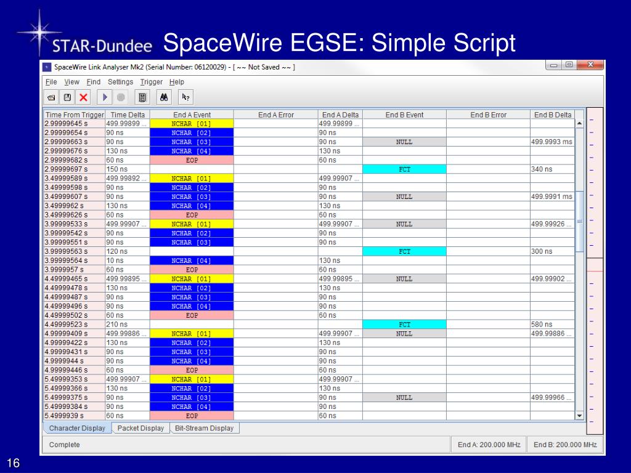Viewport: 631px width, 473px height.
Task: Minimize the Link Analyser window
Action: (554, 65)
